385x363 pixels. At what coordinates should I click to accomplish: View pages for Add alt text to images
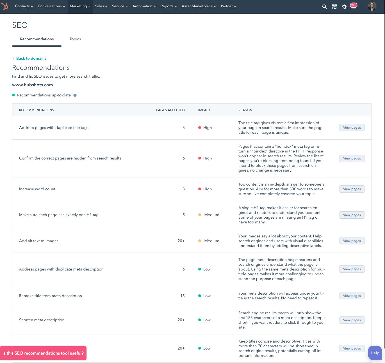click(352, 241)
